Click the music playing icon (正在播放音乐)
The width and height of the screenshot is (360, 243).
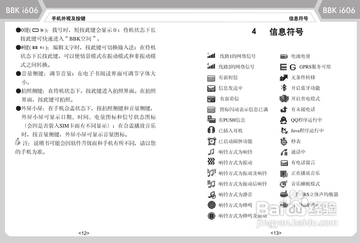pos(284,174)
